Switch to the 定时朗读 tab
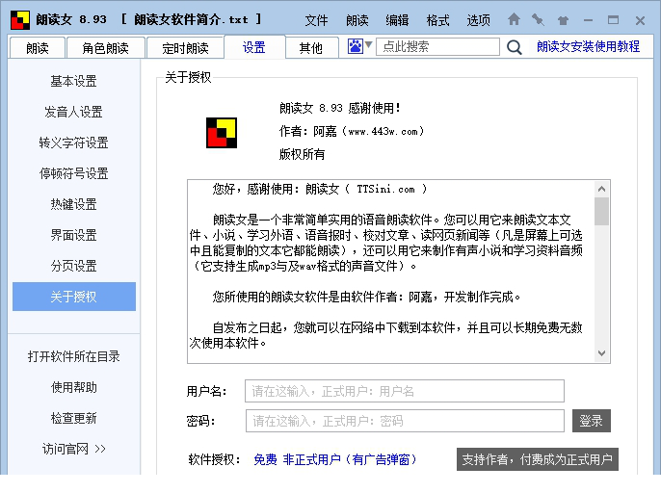Viewport: 661px width, 493px height. tap(185, 48)
